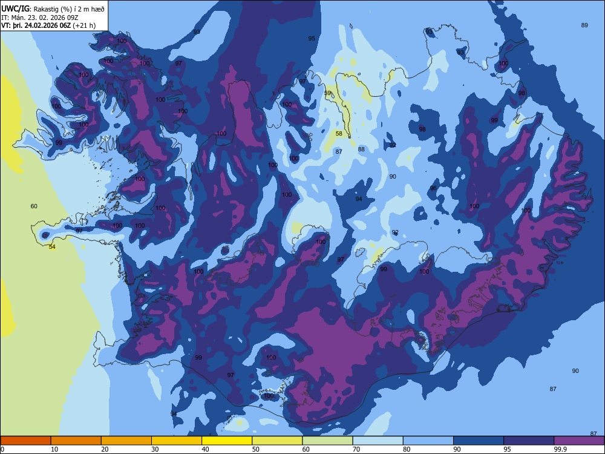Click the value 96 in eastern Iceland
The image size is (605, 454).
(x=433, y=188)
